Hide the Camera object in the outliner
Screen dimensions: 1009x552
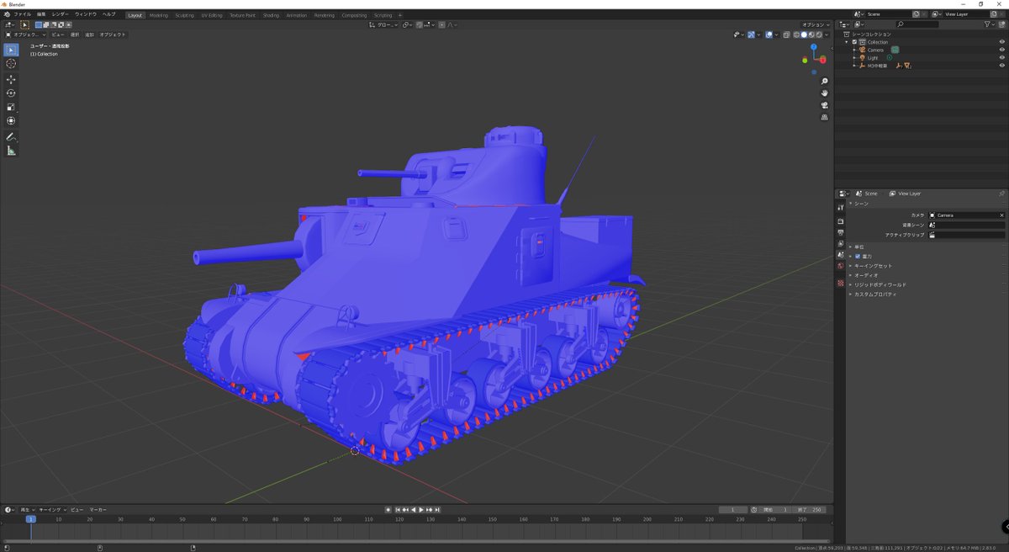tap(1001, 50)
